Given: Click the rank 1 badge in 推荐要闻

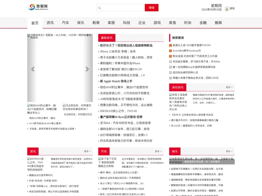Looking at the screenshot, I should (x=170, y=45).
